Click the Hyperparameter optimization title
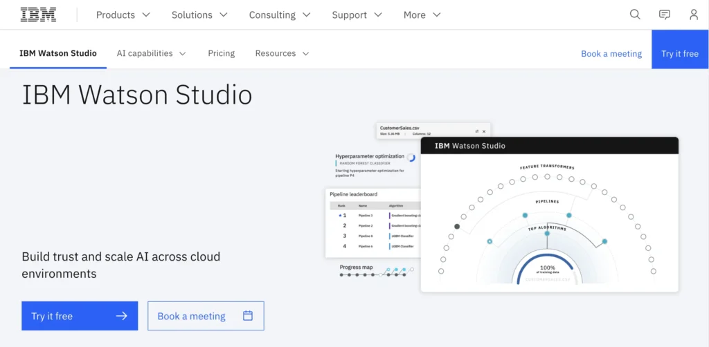Viewport: 709px width, 347px height. tap(370, 156)
